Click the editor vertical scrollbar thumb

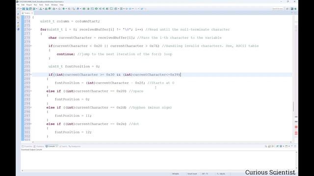click(x=293, y=107)
